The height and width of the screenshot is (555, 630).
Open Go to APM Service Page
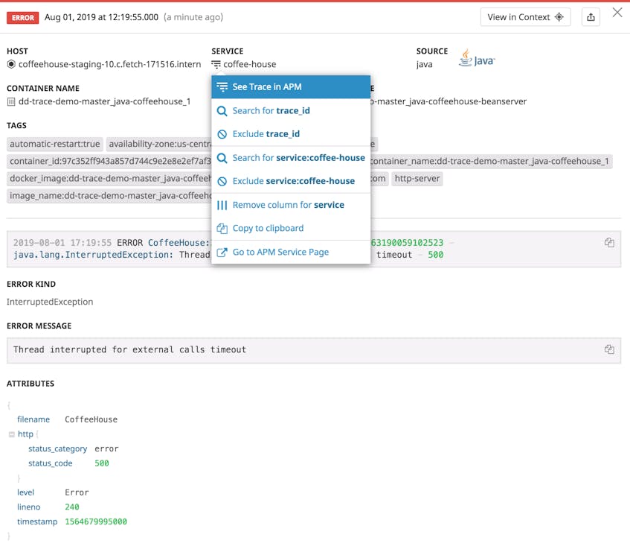tap(280, 253)
